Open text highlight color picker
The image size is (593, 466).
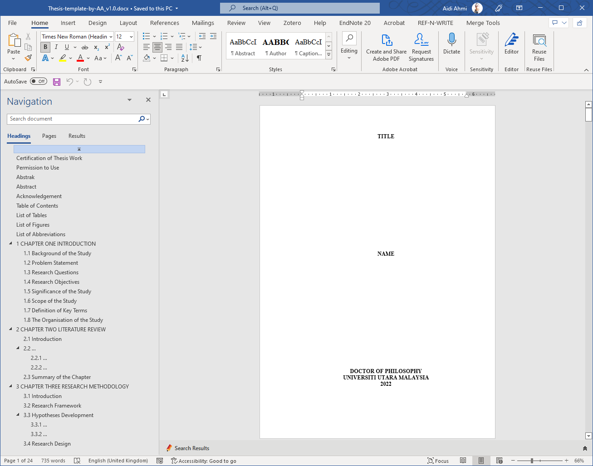63,58
